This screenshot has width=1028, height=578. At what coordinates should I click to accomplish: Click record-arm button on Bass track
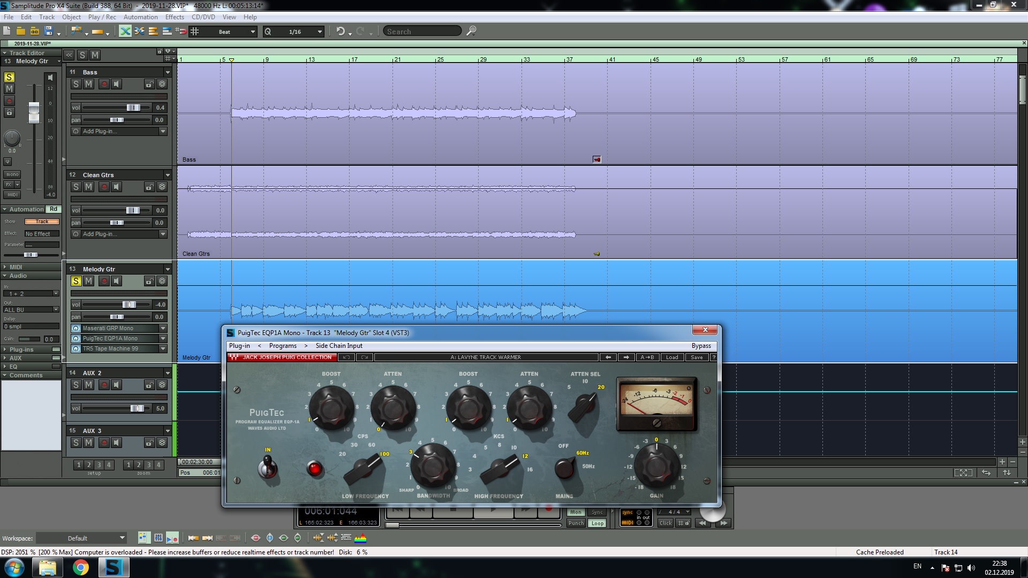coord(104,84)
